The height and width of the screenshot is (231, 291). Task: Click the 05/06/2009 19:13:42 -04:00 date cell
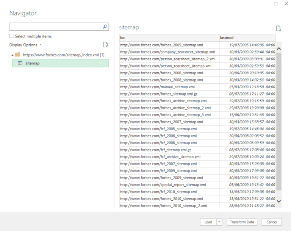[x=247, y=185]
